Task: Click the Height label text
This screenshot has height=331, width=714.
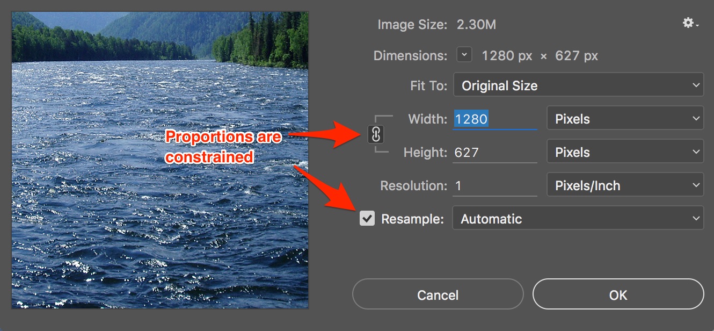Action: (425, 153)
